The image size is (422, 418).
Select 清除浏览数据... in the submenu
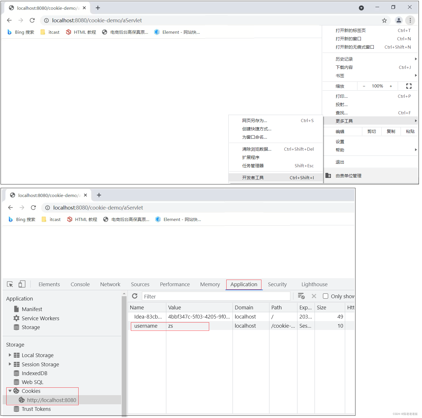[x=276, y=149]
